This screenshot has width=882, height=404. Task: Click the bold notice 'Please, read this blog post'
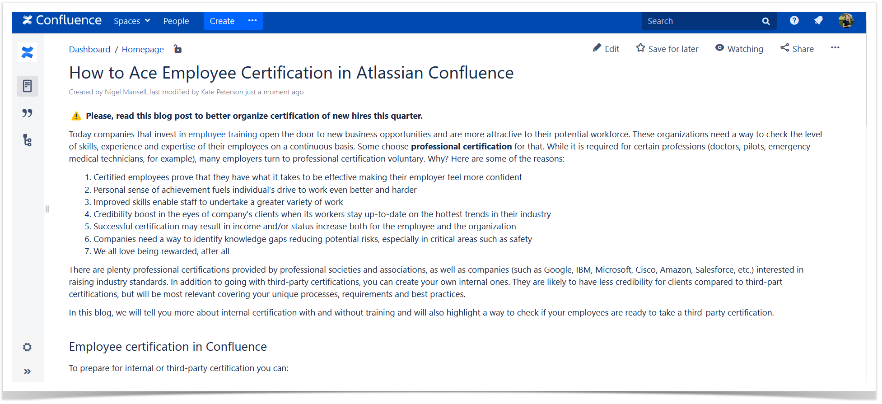(x=254, y=116)
